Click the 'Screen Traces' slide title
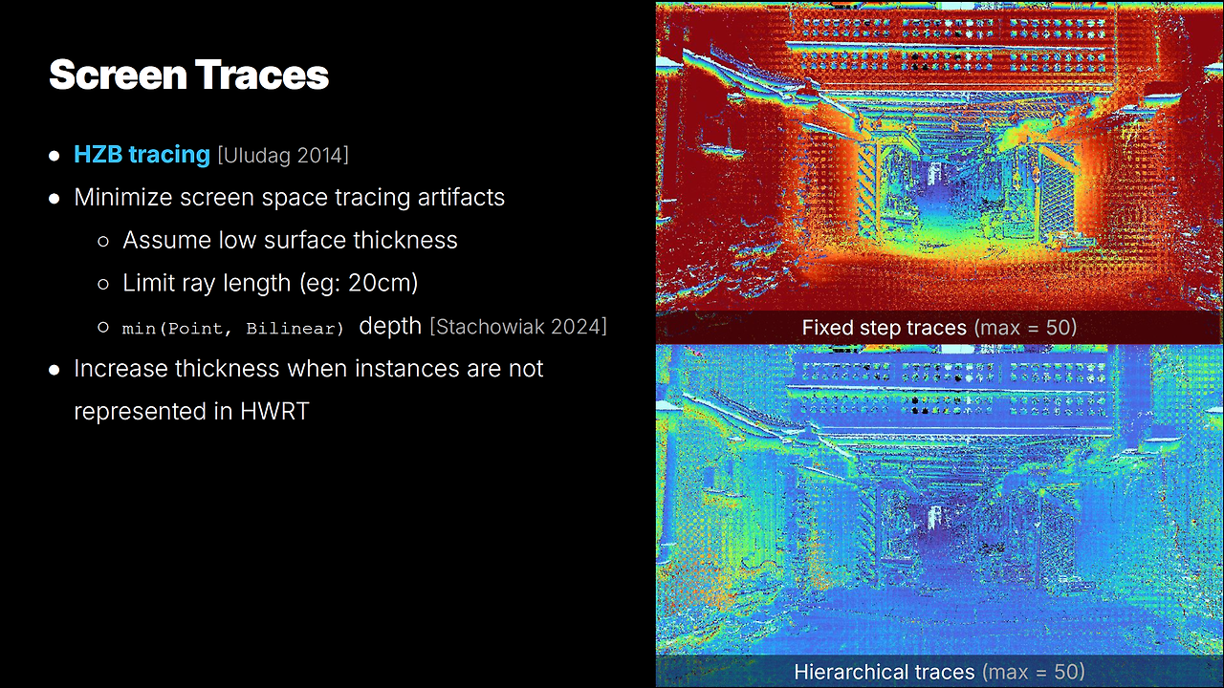1224x688 pixels. [188, 75]
